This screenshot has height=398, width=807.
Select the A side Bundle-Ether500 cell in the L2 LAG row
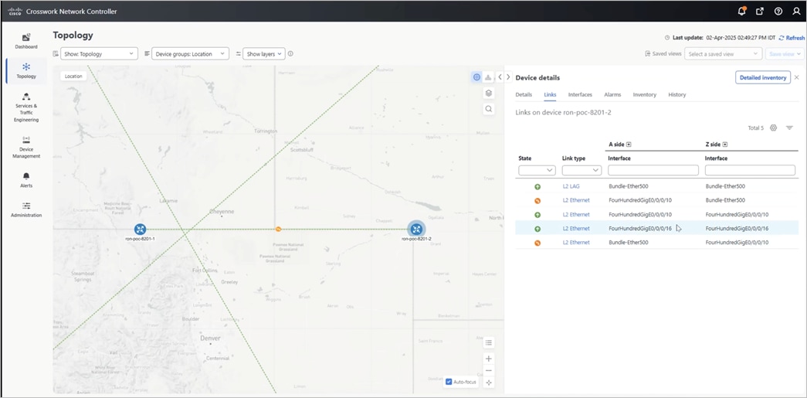click(629, 186)
